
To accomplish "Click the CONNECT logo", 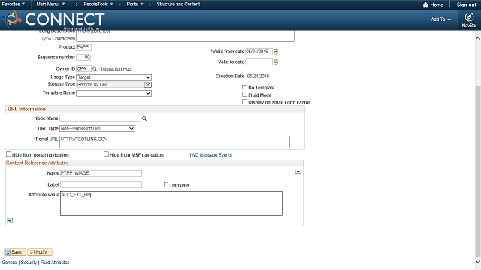I will [53, 19].
